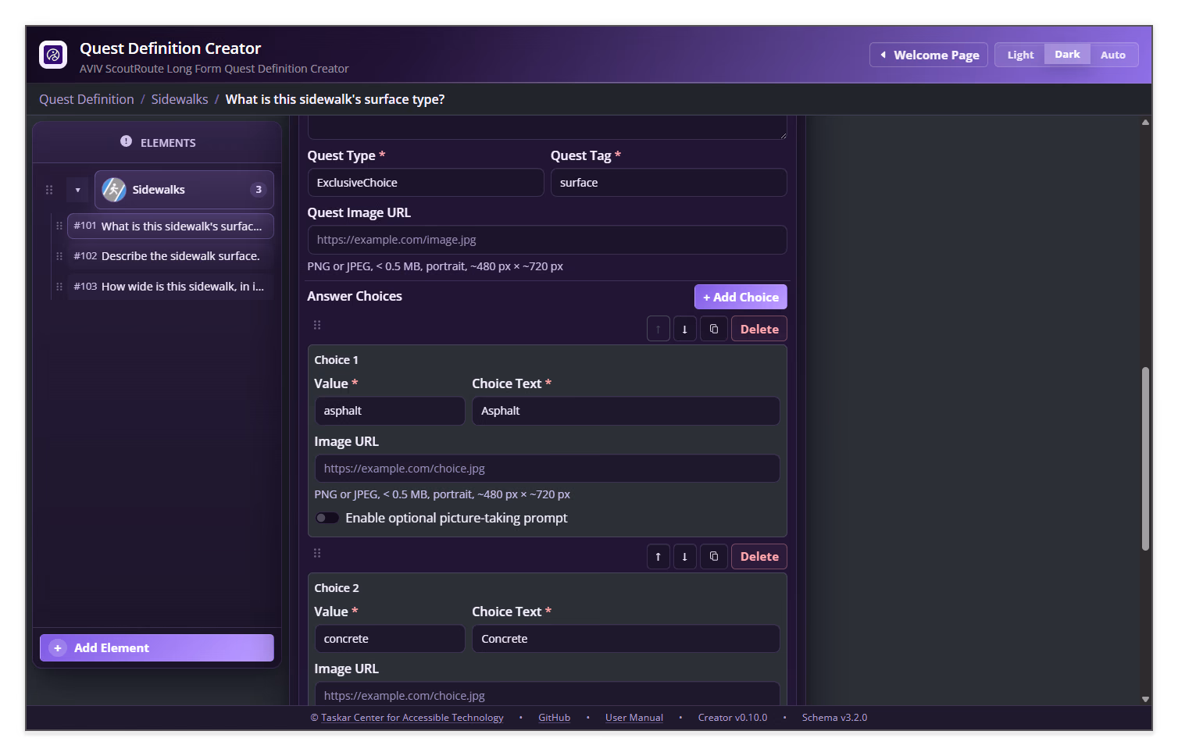Switch theme to Light

[x=1020, y=55]
